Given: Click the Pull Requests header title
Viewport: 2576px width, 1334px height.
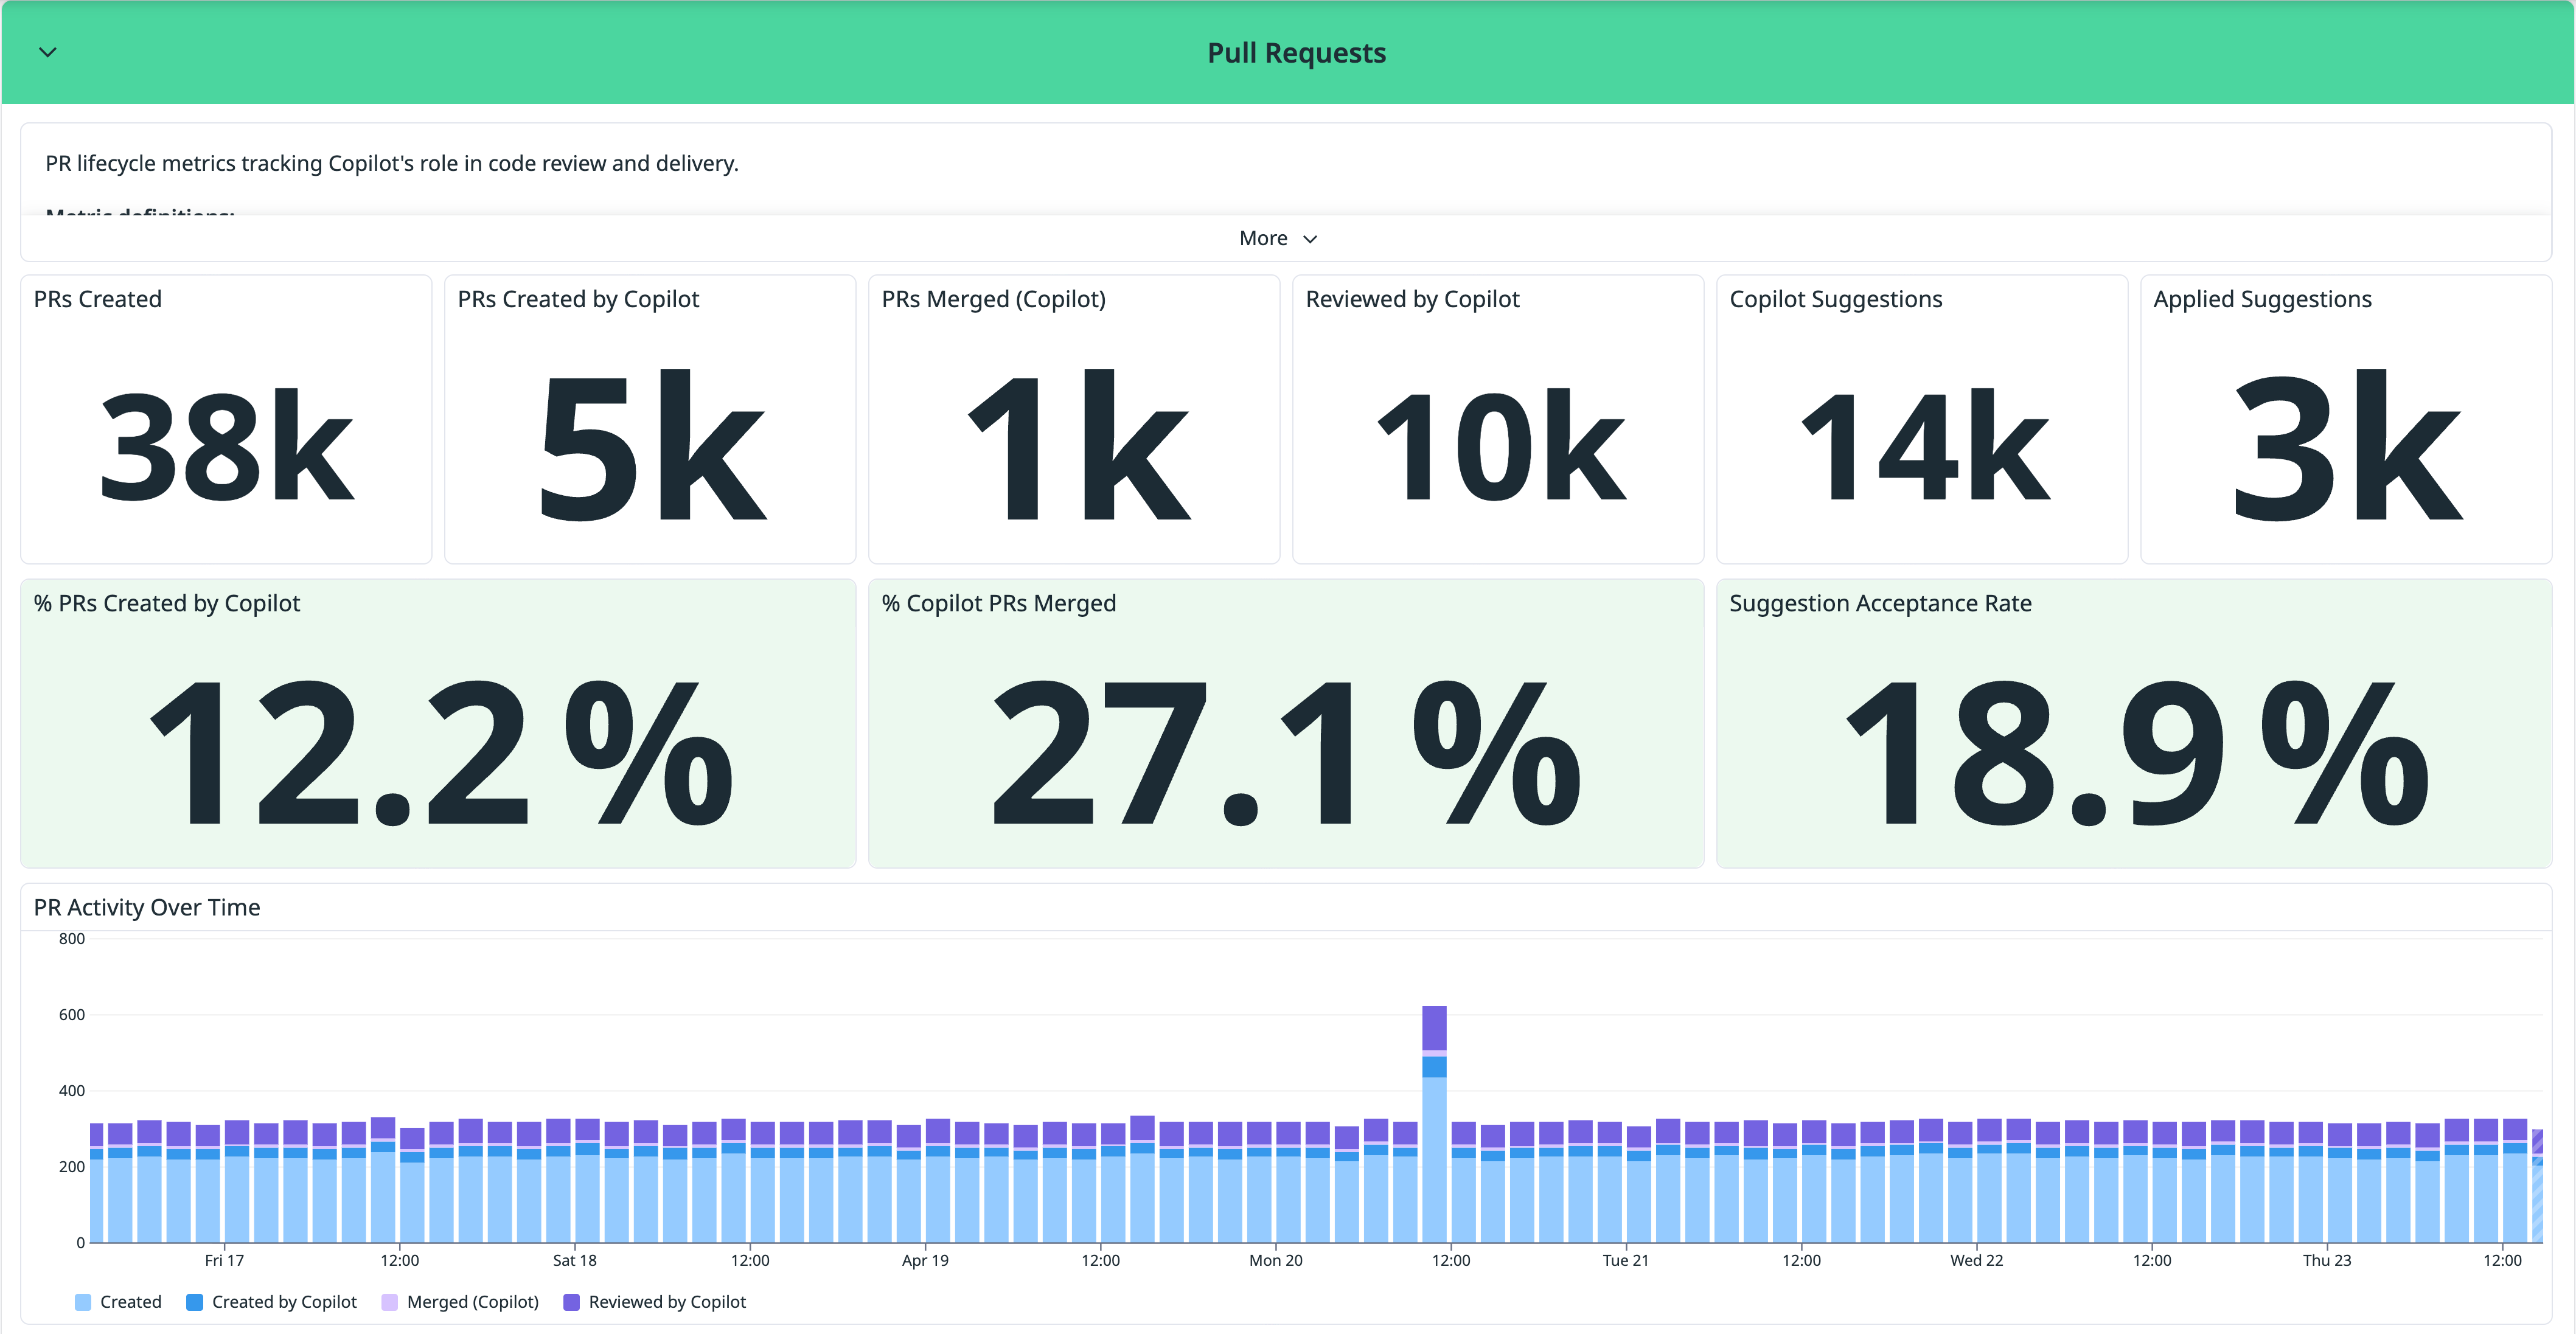Looking at the screenshot, I should (1296, 53).
